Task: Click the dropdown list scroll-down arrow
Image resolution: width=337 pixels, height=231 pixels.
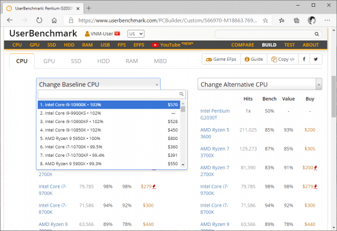Action: pyautogui.click(x=183, y=165)
